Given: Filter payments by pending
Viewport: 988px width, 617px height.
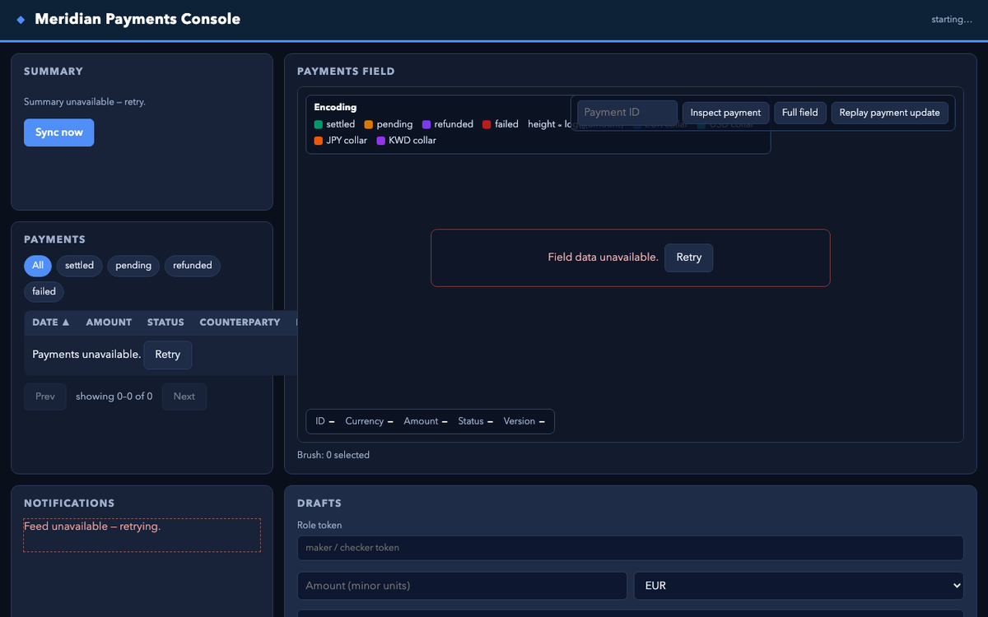Looking at the screenshot, I should coord(133,266).
